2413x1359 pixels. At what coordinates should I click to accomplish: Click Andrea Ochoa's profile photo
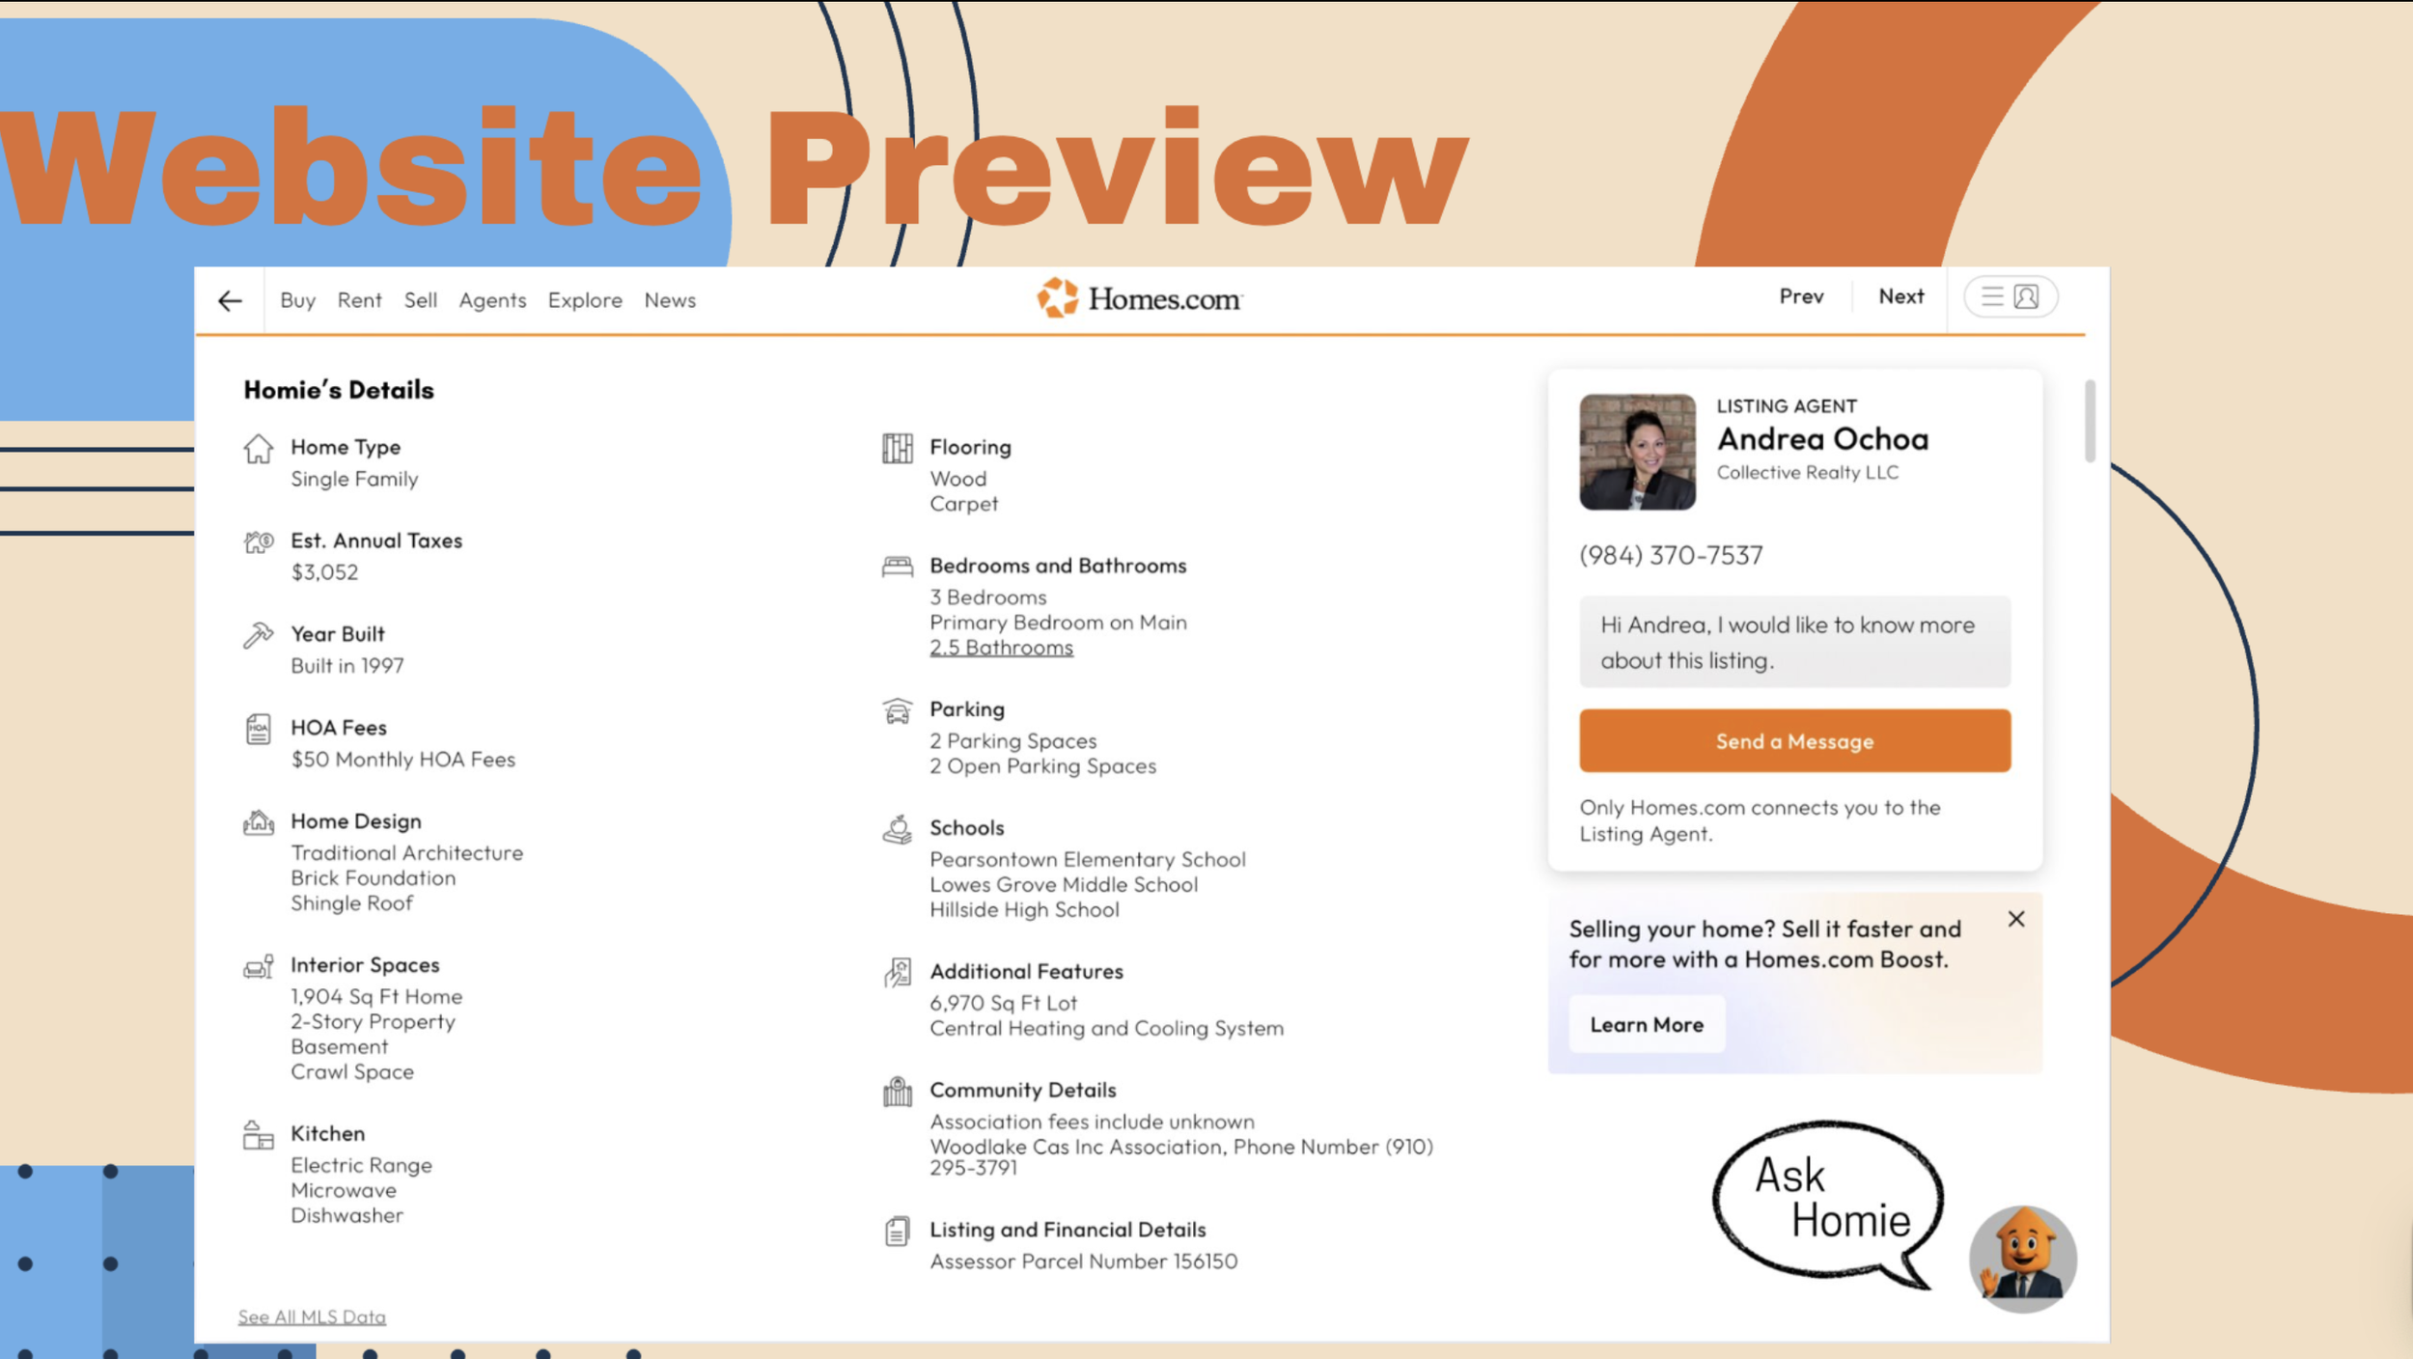(1637, 452)
